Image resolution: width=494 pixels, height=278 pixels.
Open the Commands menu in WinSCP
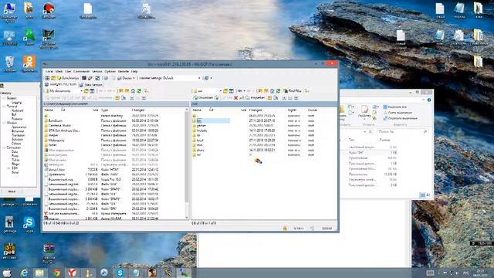pos(81,72)
